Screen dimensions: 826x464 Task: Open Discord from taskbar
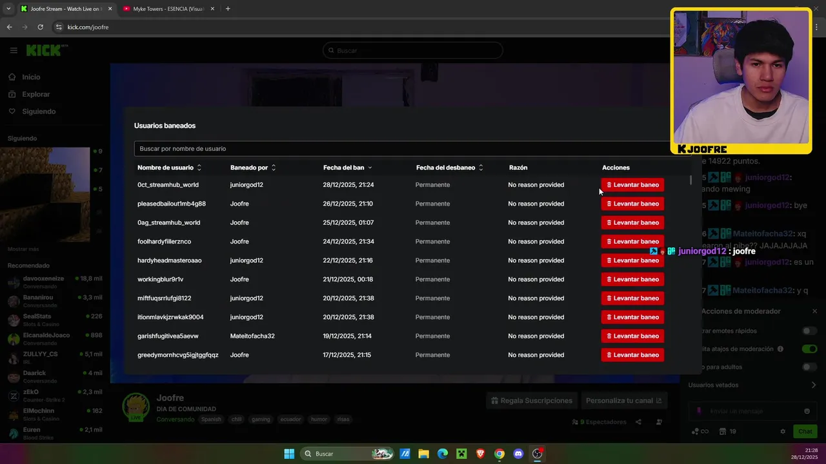518,454
